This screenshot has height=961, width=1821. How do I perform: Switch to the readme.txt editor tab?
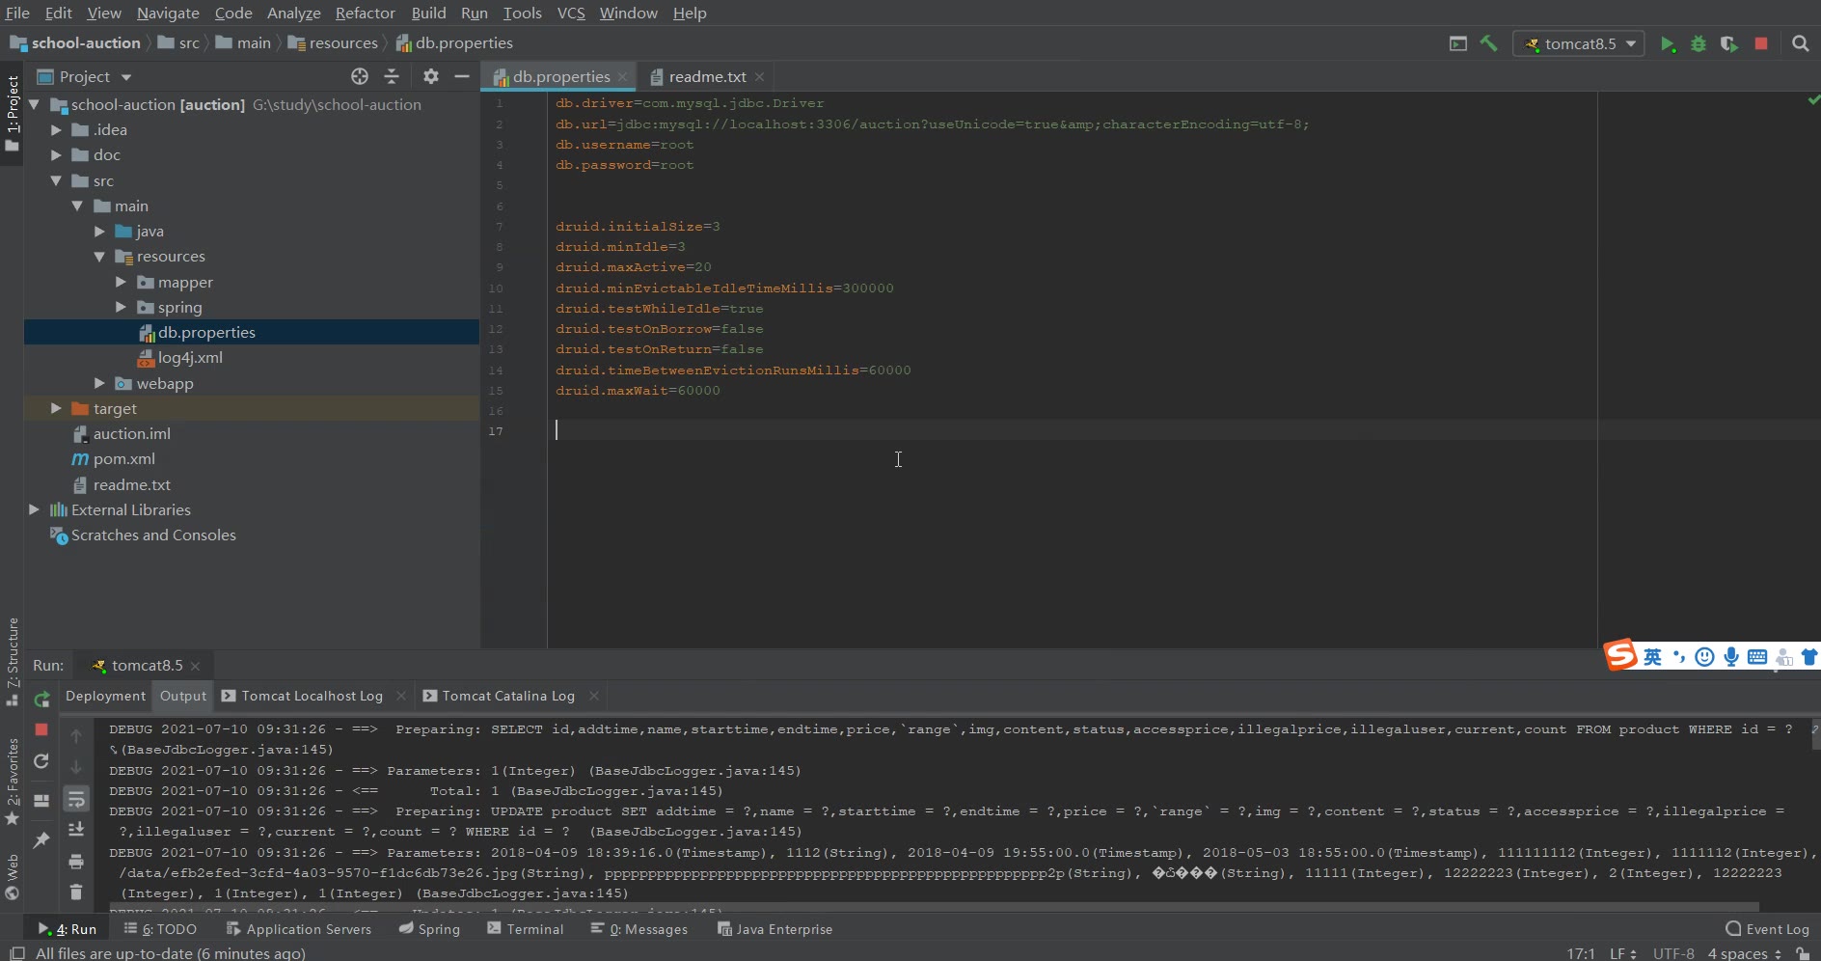coord(706,77)
